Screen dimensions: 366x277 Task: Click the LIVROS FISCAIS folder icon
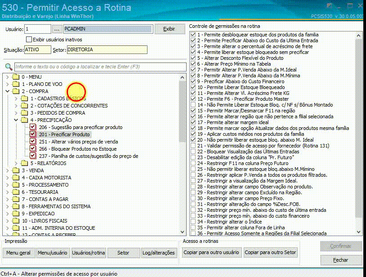pos(16,221)
